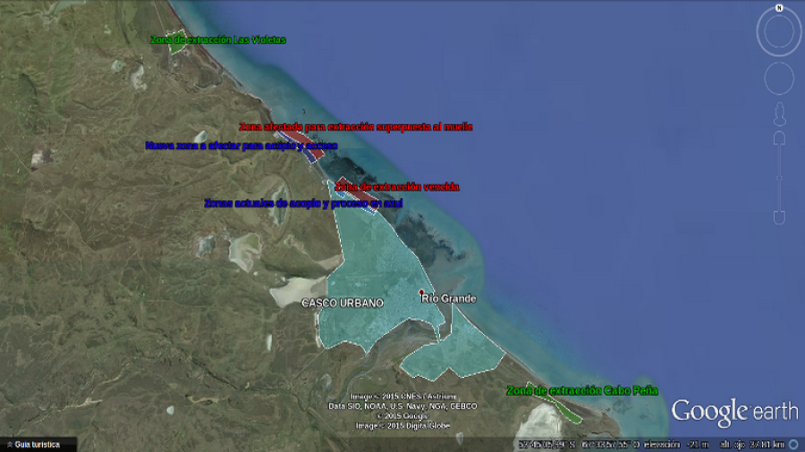Screen dimensions: 805x452
Task: Click the zoom slider handle
Action: 779,178
